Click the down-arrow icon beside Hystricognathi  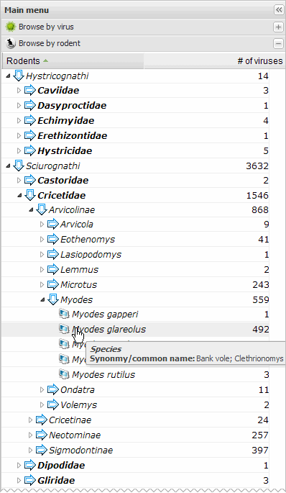click(19, 76)
